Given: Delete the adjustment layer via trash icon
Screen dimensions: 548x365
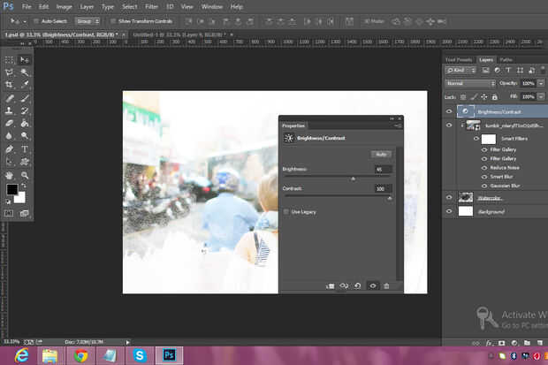Looking at the screenshot, I should point(386,285).
